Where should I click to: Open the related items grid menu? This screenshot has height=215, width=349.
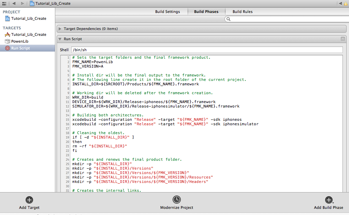click(x=4, y=3)
